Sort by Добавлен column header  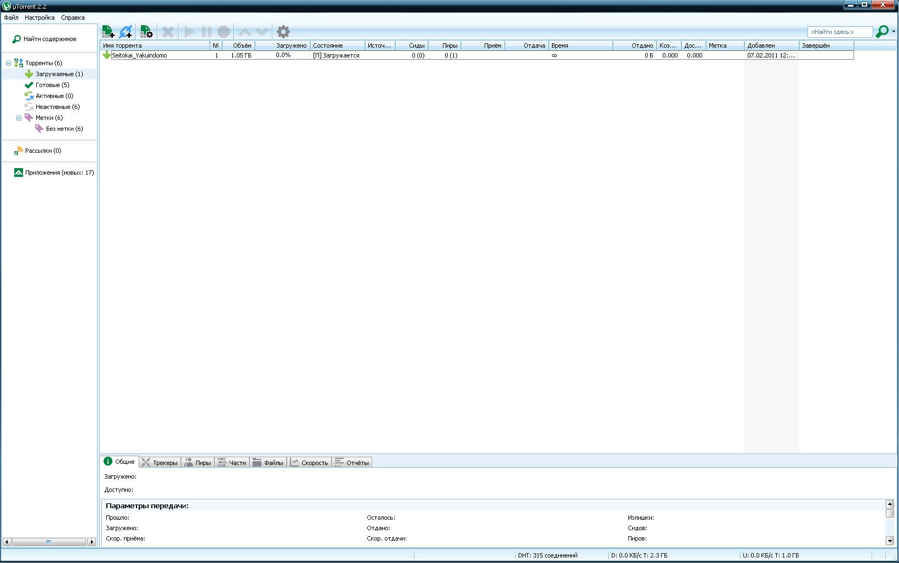click(x=772, y=45)
